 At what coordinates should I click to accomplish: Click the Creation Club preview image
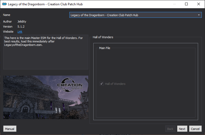46,97
